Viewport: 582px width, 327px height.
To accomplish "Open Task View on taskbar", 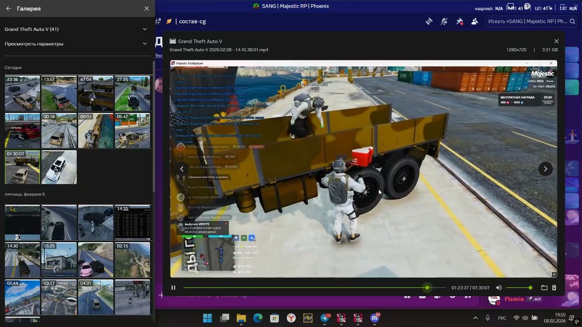I will [224, 318].
